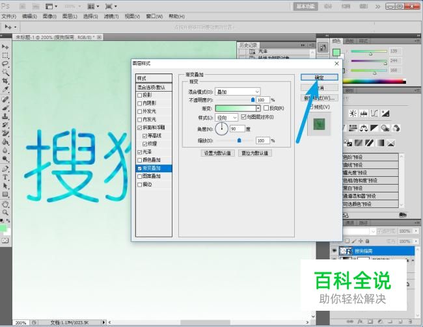Uncheck 斜面和浮雕 (Bevel and Emboss)
Image resolution: width=423 pixels, height=327 pixels.
tap(140, 127)
